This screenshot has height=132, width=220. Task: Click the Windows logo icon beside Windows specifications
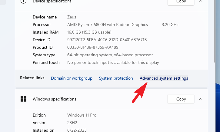[23, 99]
